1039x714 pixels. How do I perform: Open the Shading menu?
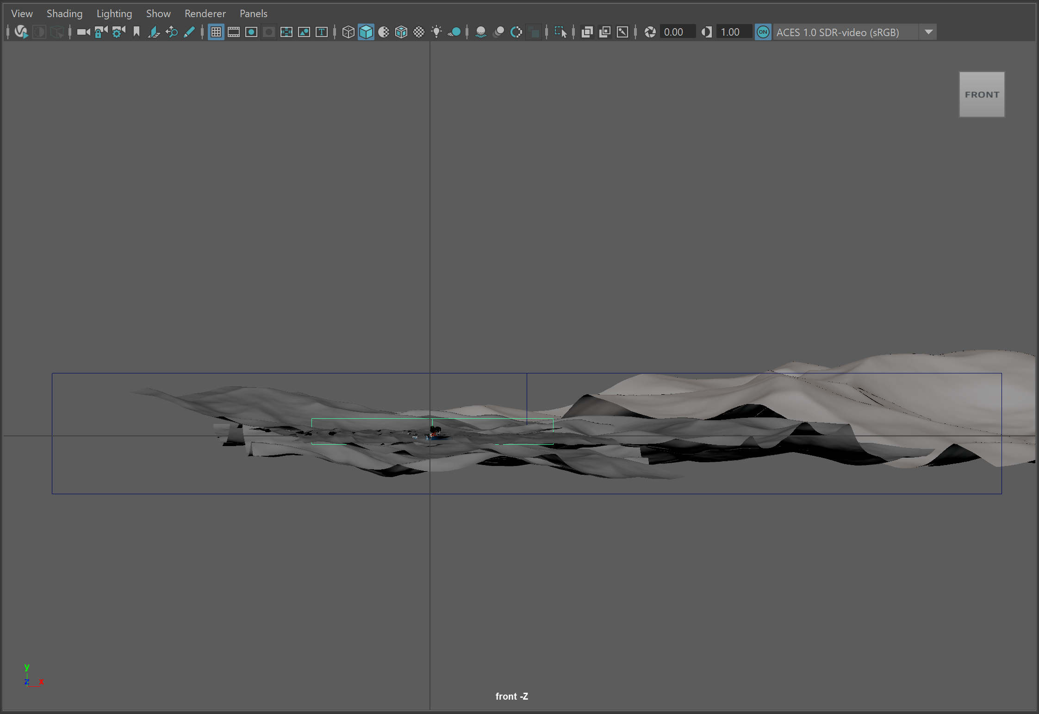pos(64,13)
